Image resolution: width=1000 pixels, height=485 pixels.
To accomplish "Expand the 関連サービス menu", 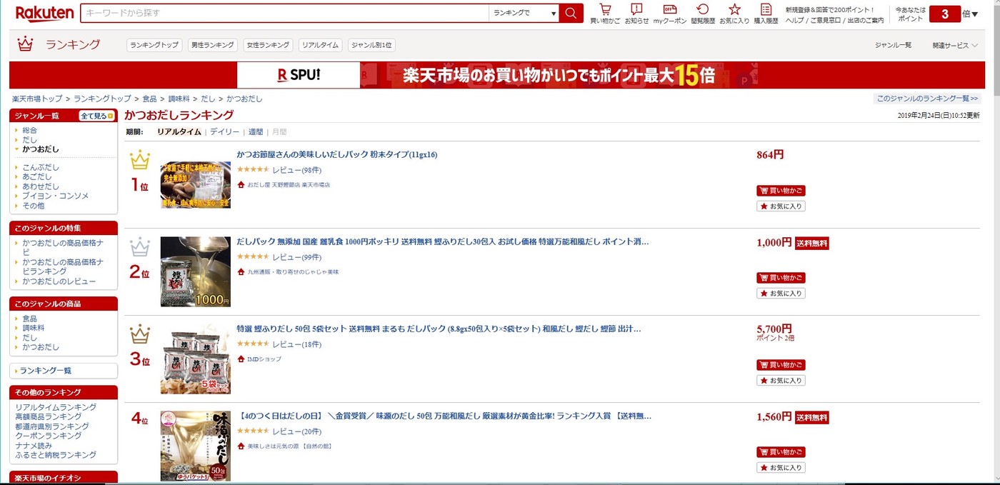I will 955,45.
